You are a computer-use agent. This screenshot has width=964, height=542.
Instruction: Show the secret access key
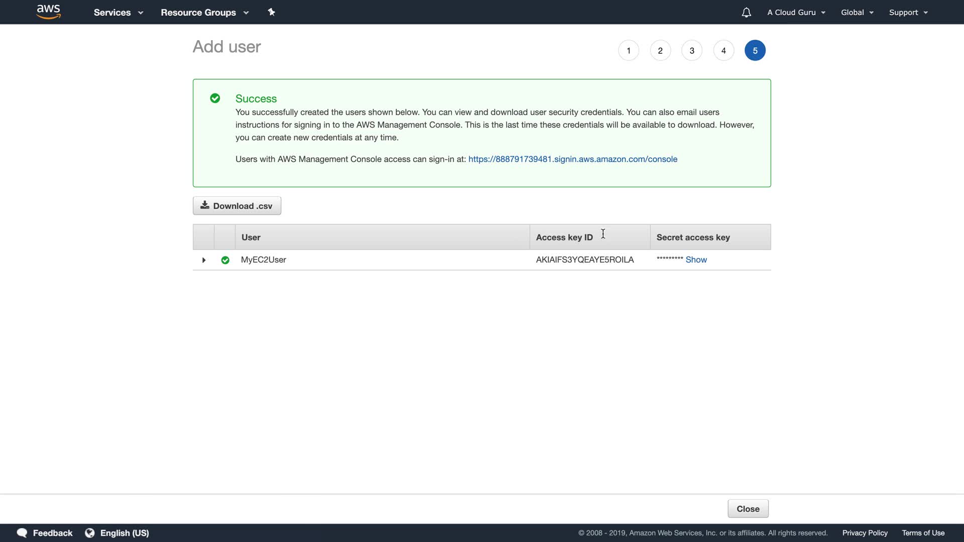696,260
